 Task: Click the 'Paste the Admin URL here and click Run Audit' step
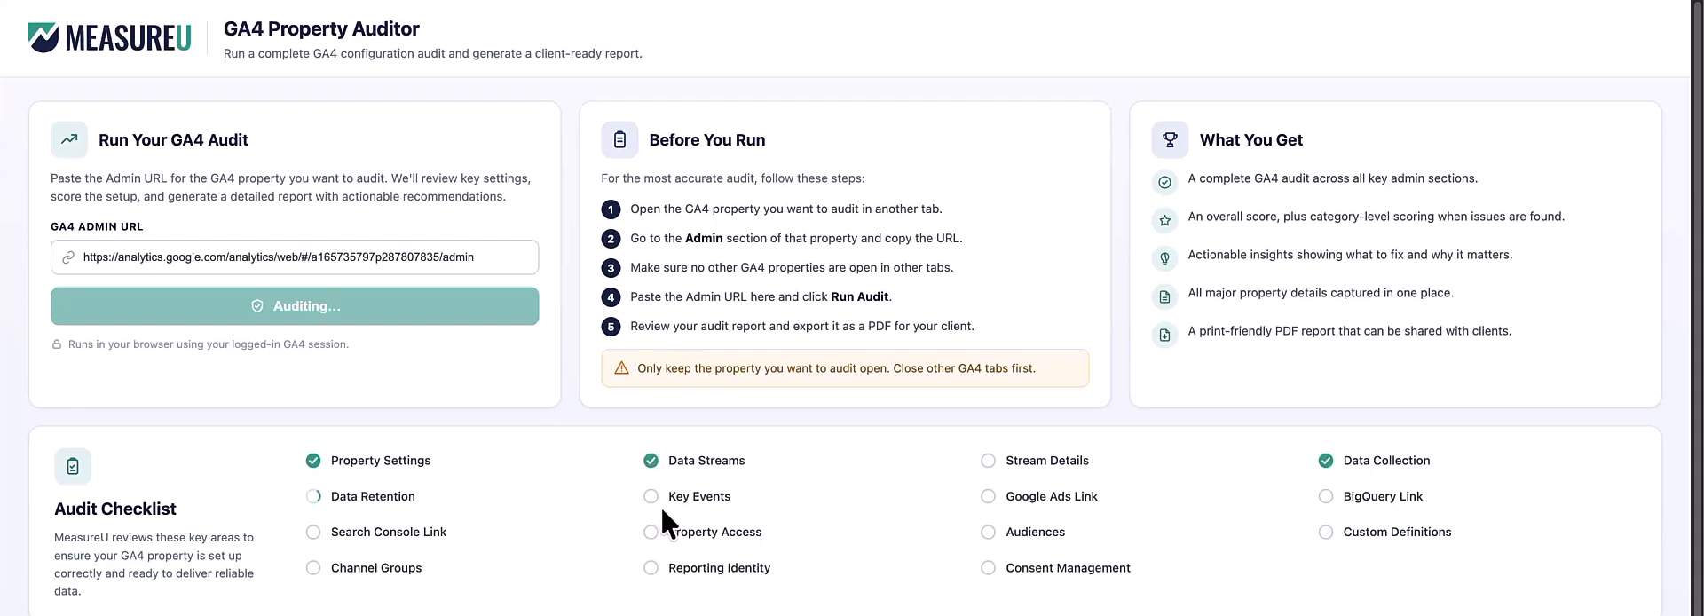[761, 297]
